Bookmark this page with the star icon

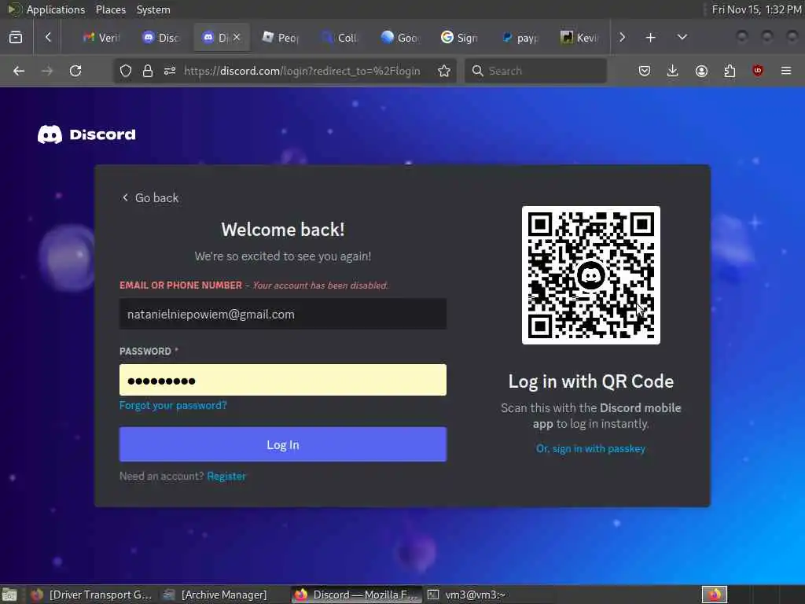[444, 71]
